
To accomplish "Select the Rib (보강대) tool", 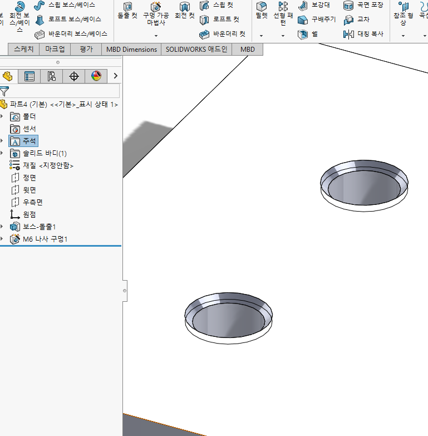I will pyautogui.click(x=314, y=4).
